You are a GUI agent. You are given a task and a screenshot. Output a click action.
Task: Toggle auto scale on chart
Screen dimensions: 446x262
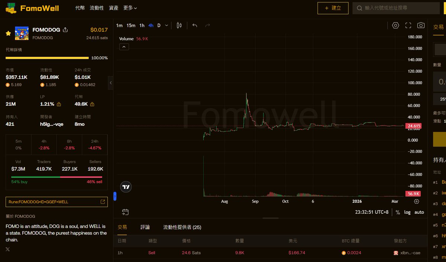[419, 212]
